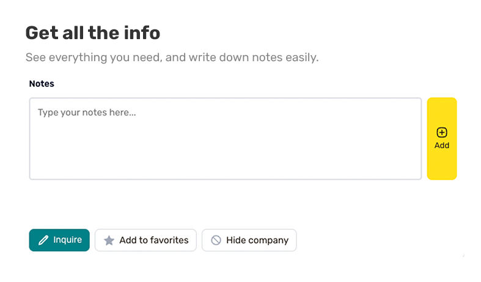The width and height of the screenshot is (481, 282).
Task: Click the "Notes" field label
Action: click(42, 84)
